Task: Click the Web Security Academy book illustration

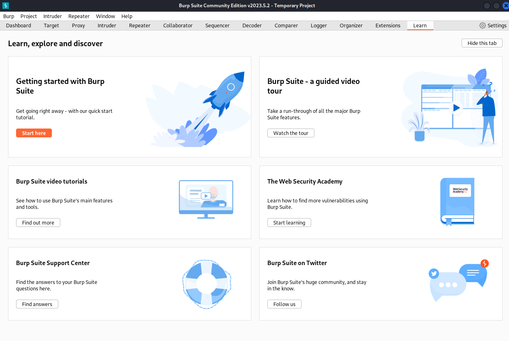Action: tap(458, 202)
